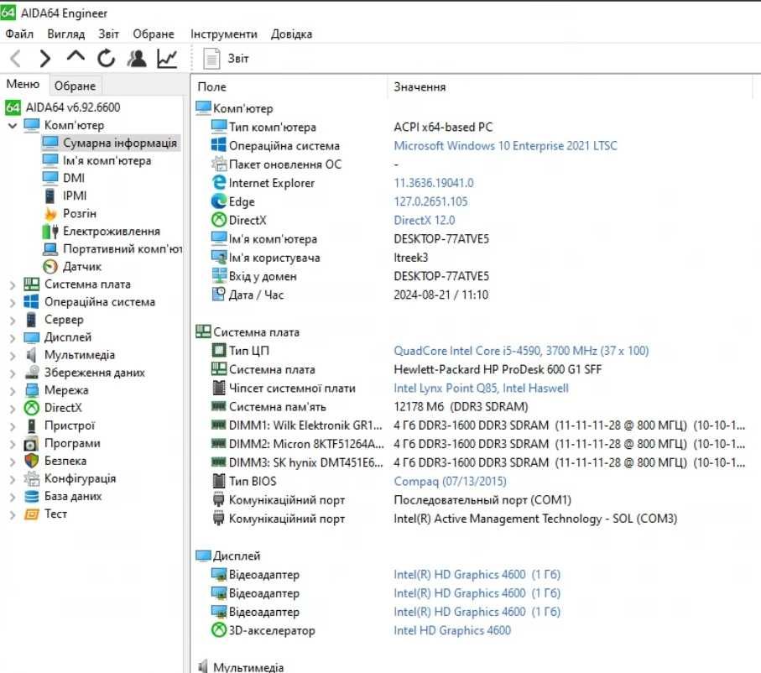761x673 pixels.
Task: Click the Тест benchmark icon
Action: pos(32,514)
